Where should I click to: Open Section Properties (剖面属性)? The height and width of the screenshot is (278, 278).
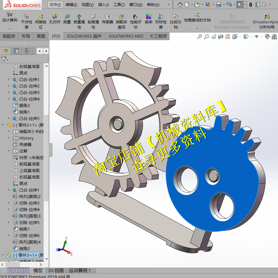point(93,22)
